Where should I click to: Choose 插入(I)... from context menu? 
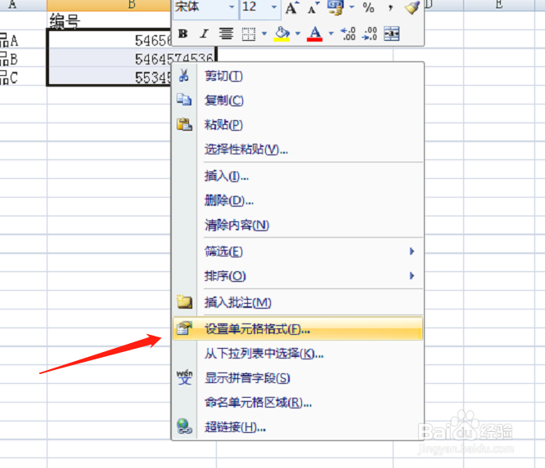(298, 176)
